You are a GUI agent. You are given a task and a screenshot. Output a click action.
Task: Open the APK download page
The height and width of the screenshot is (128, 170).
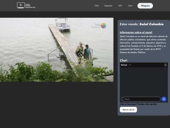point(120,6)
